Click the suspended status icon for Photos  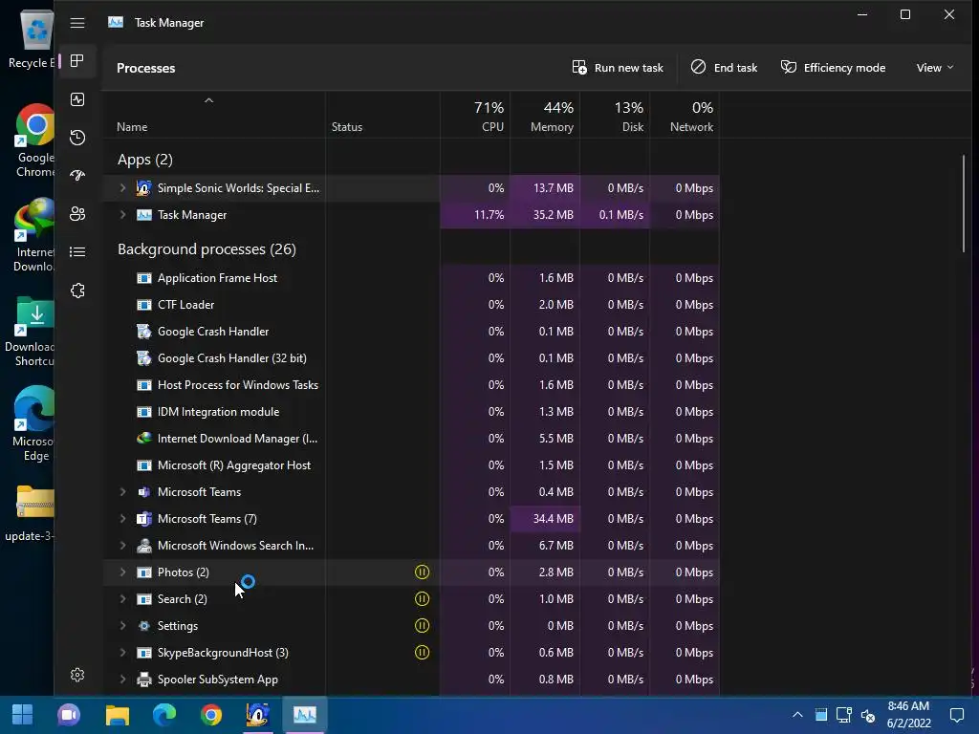click(422, 572)
